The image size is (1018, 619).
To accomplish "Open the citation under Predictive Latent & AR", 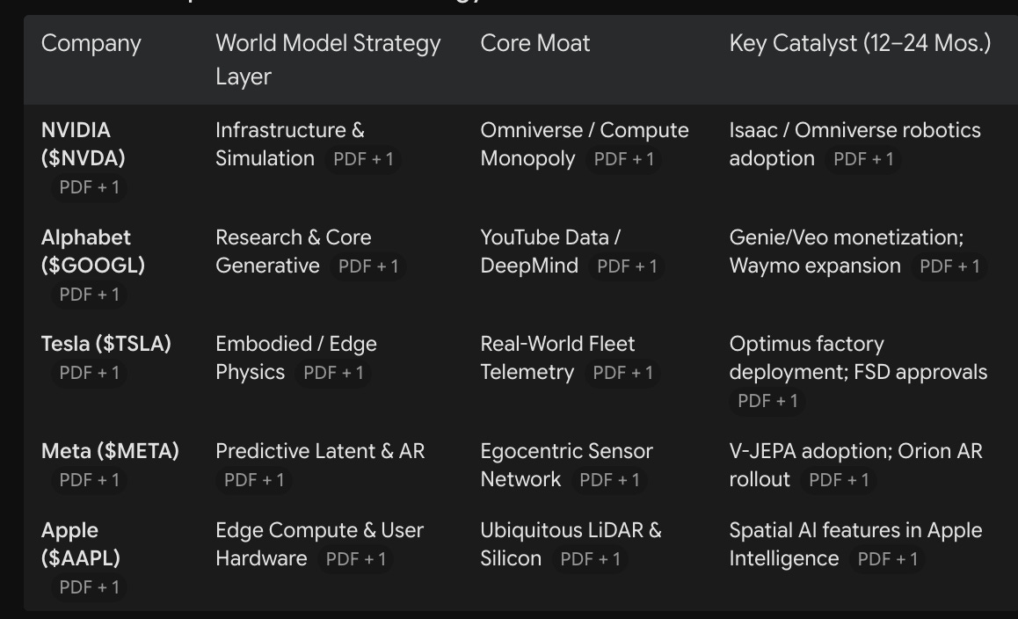I will (254, 480).
